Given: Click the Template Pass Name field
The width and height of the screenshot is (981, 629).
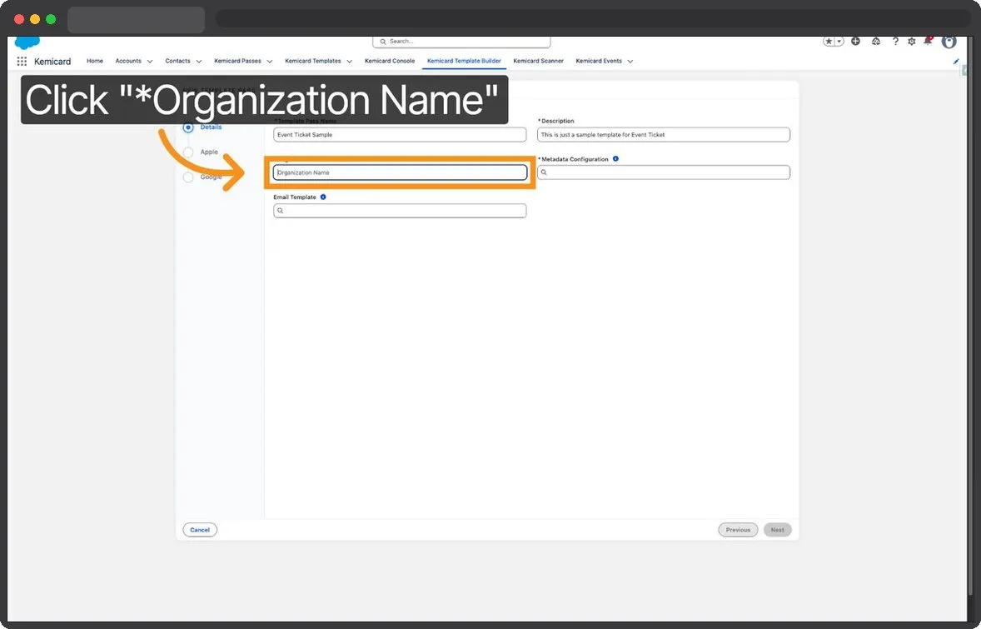Looking at the screenshot, I should (x=400, y=135).
